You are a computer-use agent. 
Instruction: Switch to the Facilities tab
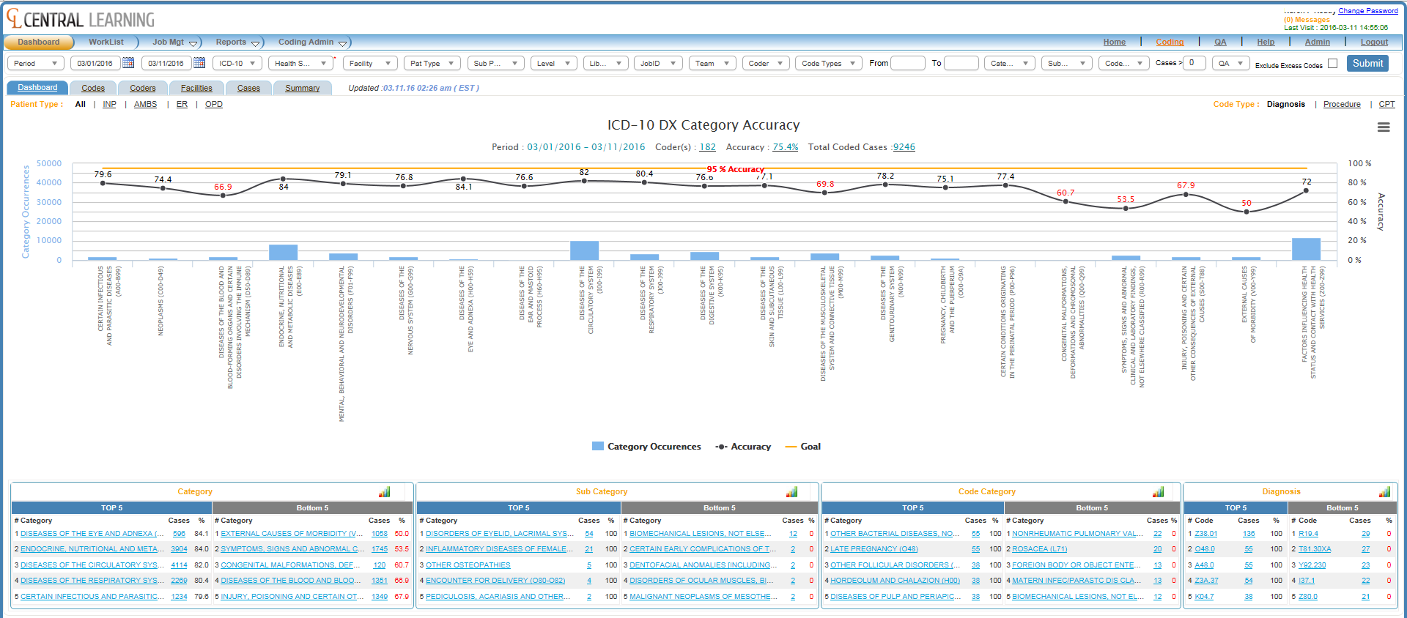pyautogui.click(x=196, y=89)
